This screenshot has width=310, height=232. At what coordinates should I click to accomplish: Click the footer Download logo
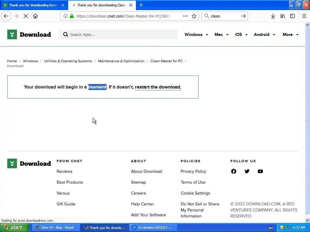pyautogui.click(x=29, y=163)
